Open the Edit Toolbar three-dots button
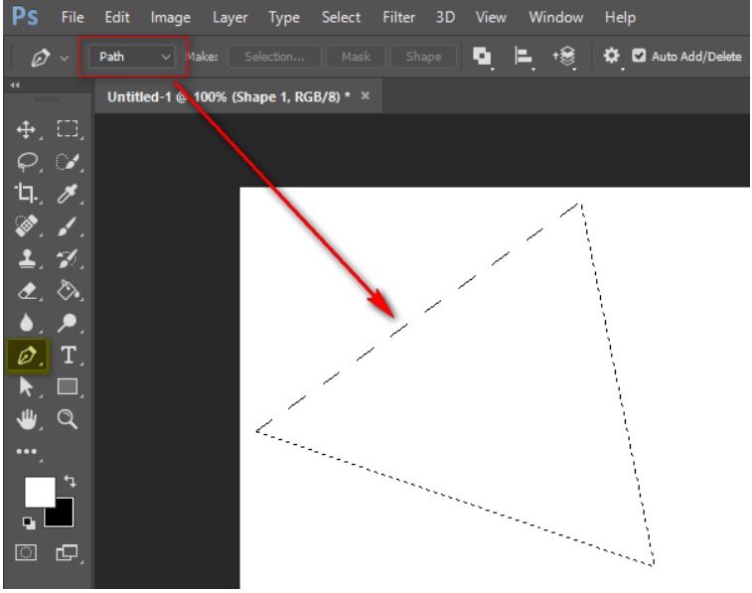 (x=27, y=451)
